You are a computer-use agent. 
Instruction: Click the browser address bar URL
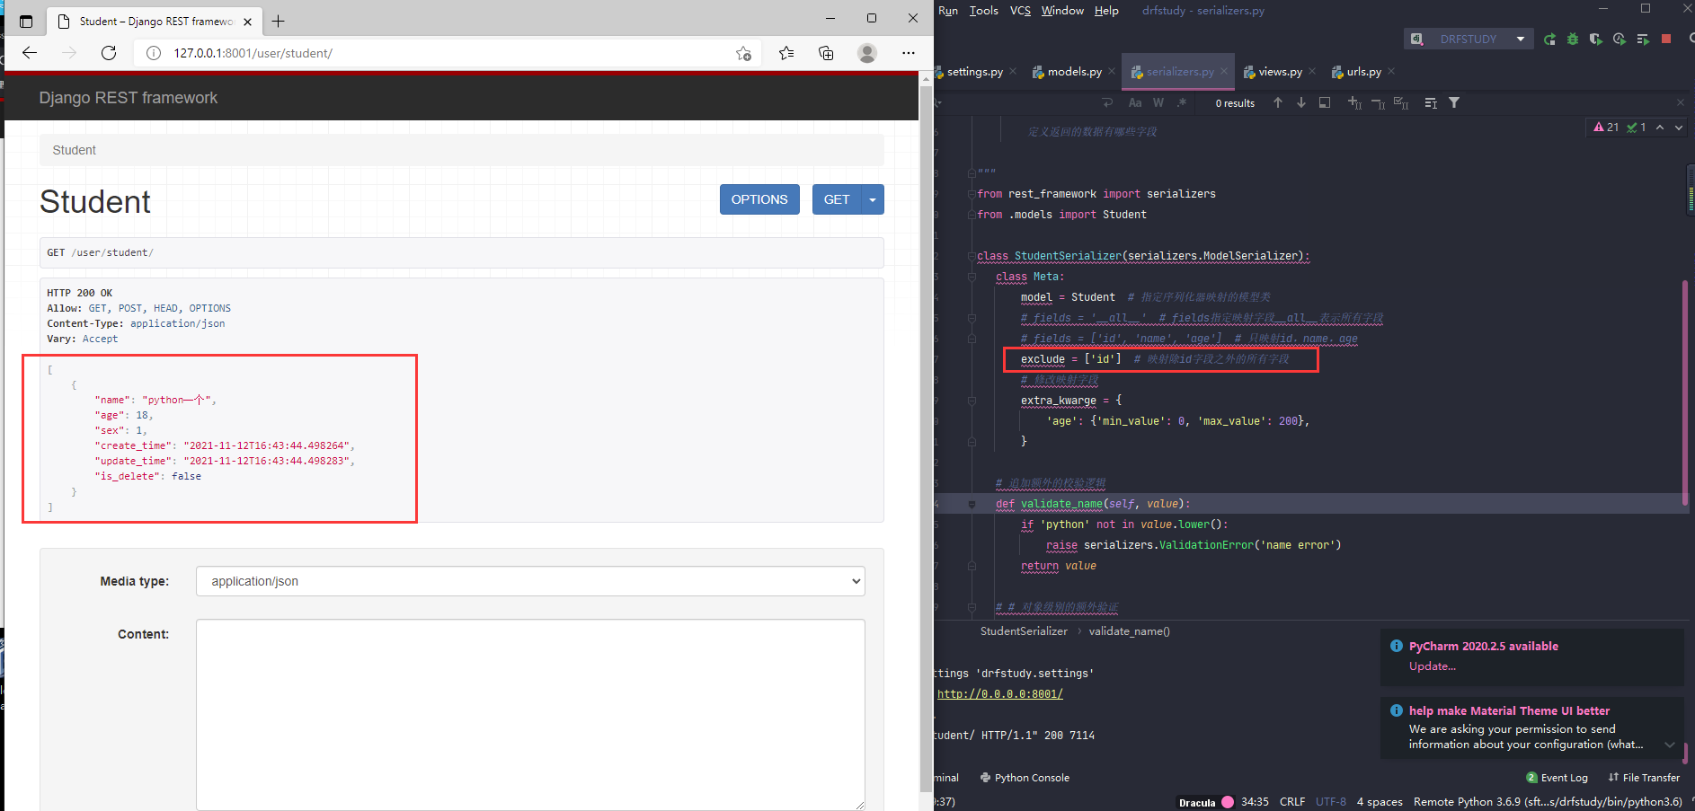(253, 53)
